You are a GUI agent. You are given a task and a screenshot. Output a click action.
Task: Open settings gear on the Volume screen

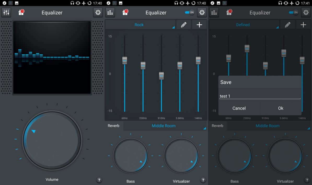(98, 13)
